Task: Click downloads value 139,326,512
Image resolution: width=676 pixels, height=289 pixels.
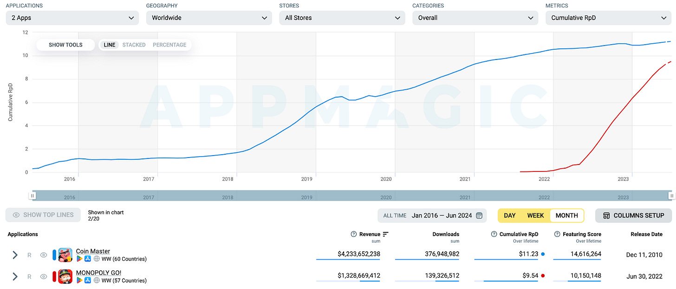Action: pyautogui.click(x=442, y=276)
